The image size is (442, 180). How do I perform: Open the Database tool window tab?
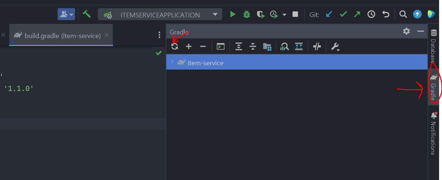tap(433, 45)
